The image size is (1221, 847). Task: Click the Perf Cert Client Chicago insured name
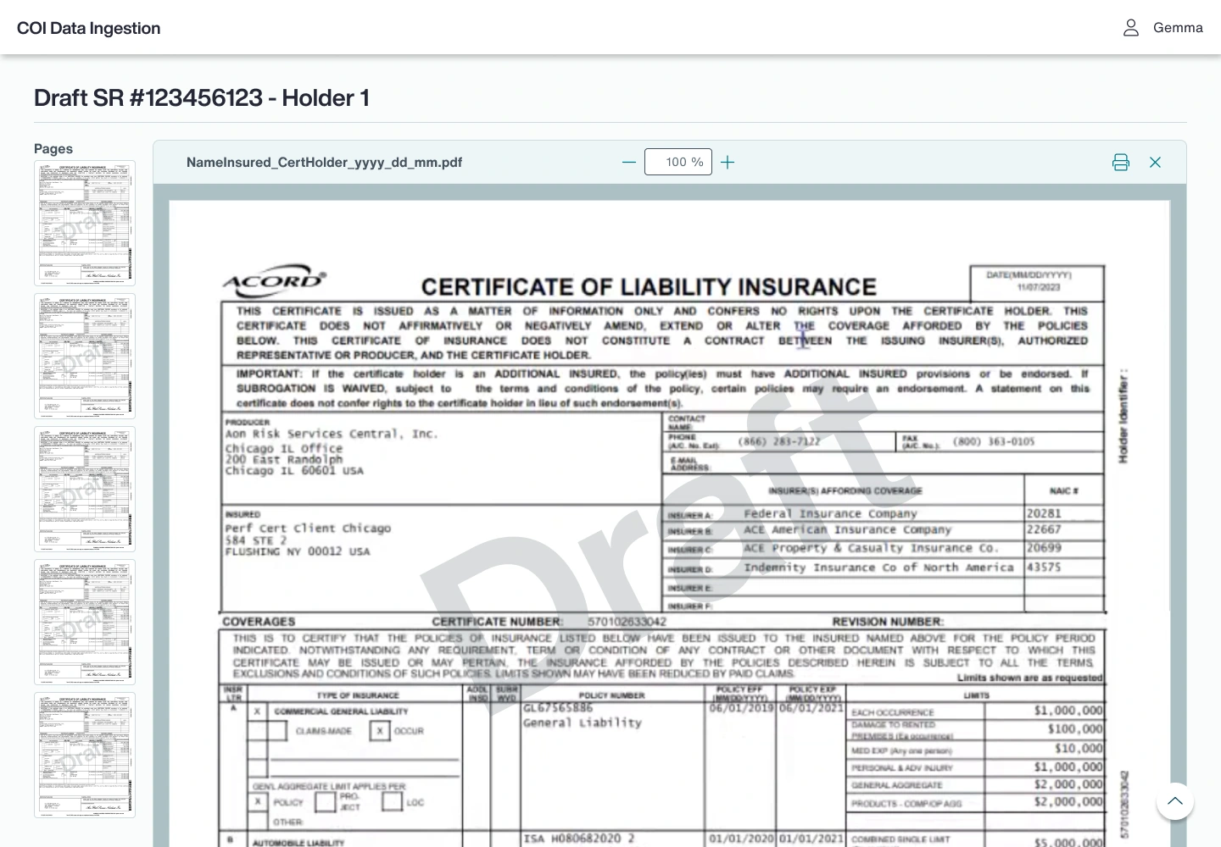click(308, 529)
